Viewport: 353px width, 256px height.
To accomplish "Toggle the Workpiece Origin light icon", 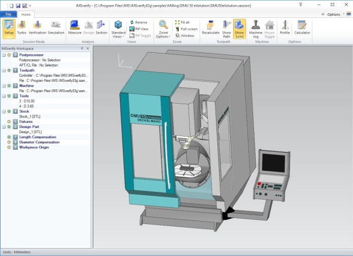I will [9, 147].
